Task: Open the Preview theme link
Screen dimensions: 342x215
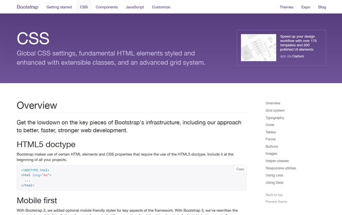Action: [276, 201]
